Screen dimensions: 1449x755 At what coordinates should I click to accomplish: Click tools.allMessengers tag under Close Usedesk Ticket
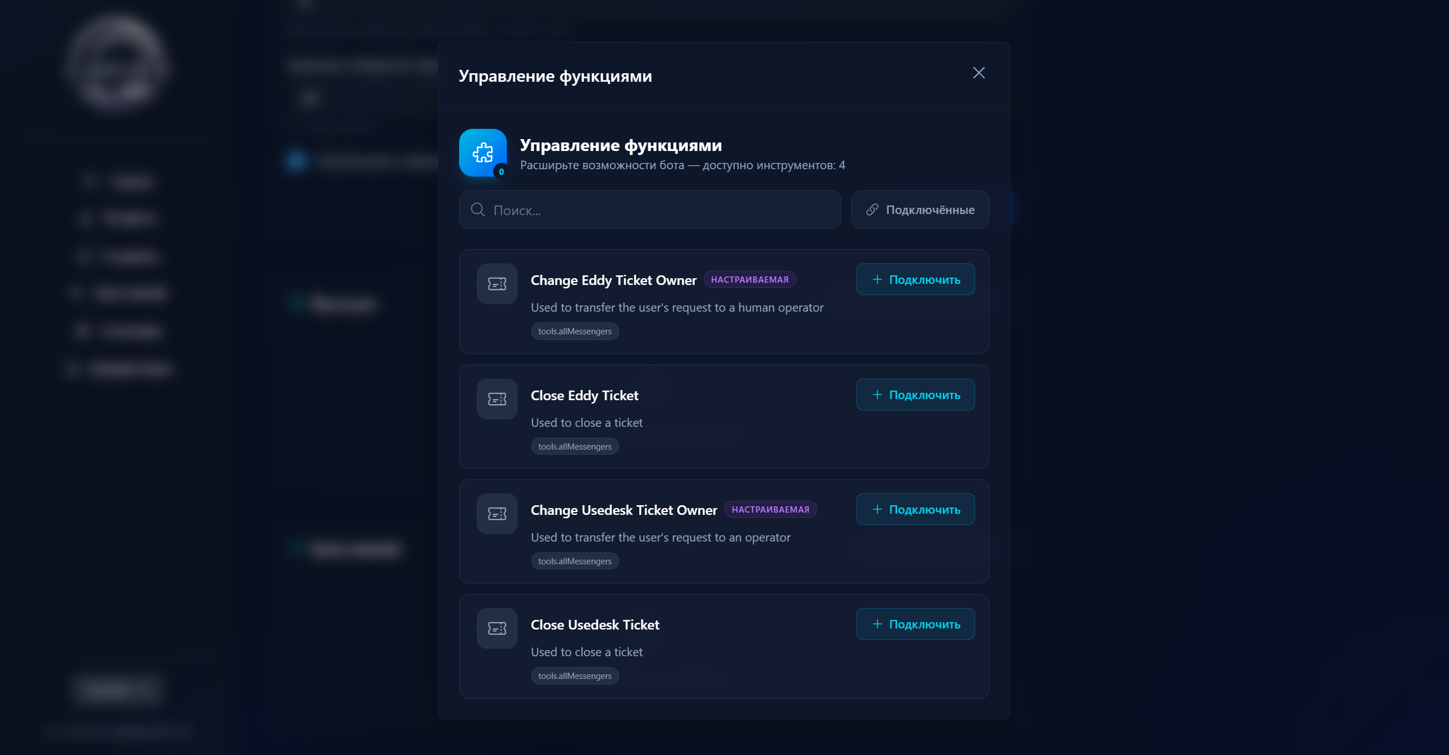pyautogui.click(x=574, y=676)
